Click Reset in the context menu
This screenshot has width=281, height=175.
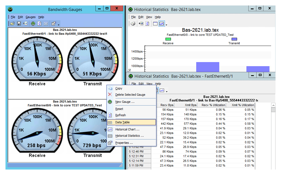(x=120, y=109)
